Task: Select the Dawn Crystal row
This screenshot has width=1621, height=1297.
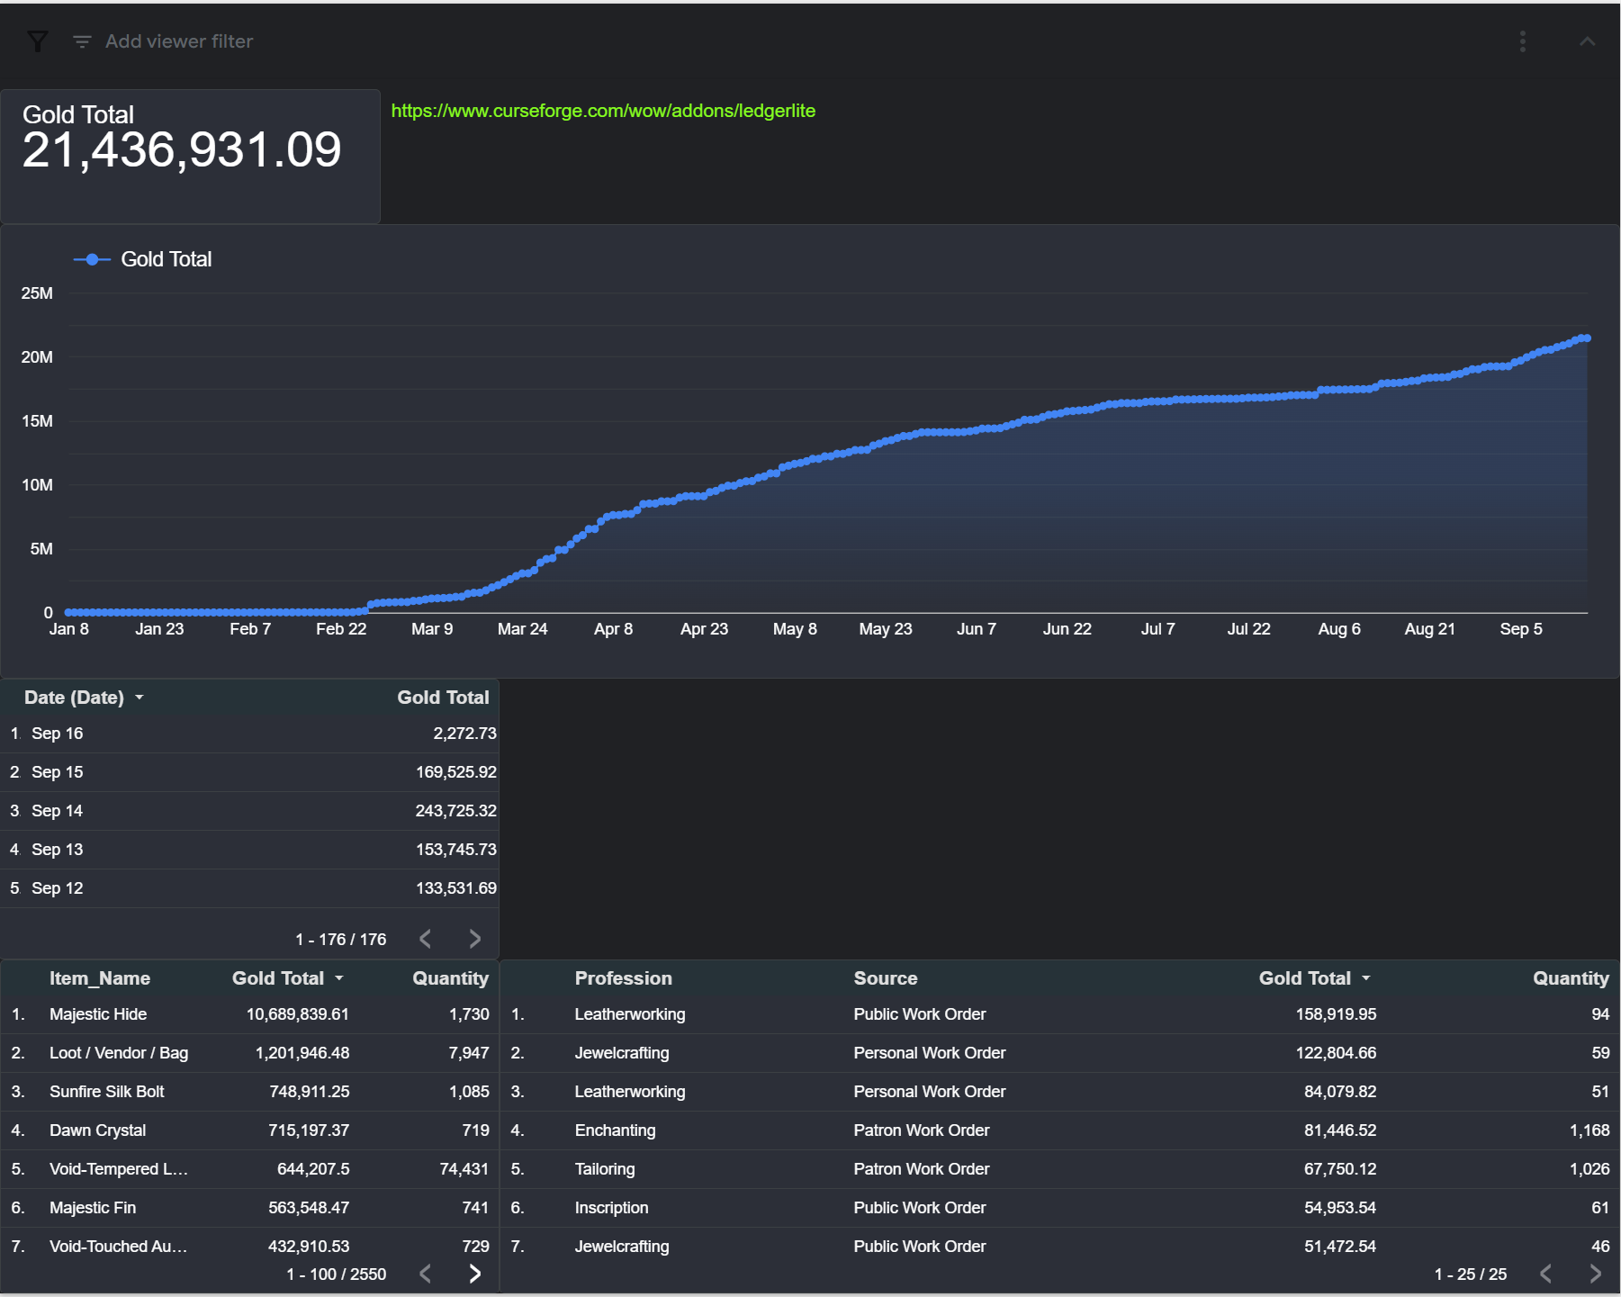Action: 249,1130
